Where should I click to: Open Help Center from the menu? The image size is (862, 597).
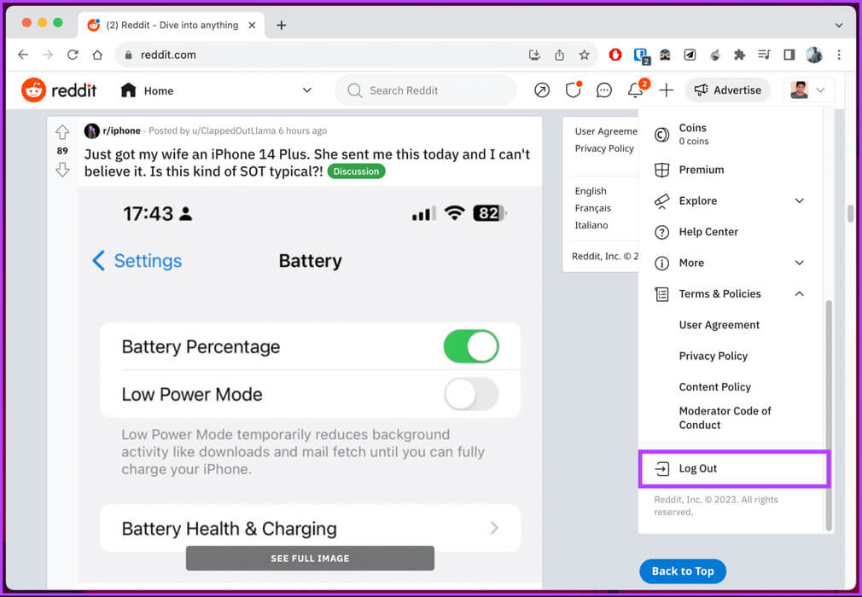tap(730, 232)
